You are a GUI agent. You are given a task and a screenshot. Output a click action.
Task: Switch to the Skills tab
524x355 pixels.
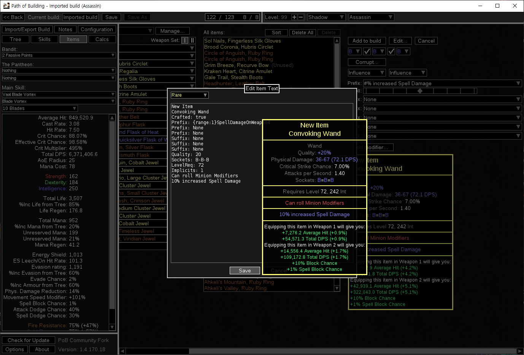(44, 39)
